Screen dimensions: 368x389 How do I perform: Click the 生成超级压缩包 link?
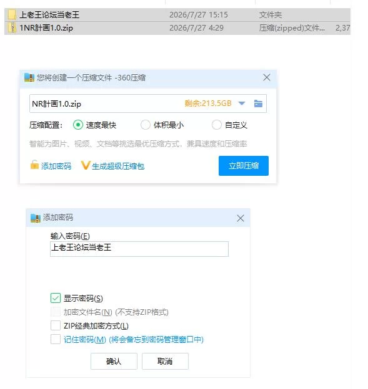(118, 166)
